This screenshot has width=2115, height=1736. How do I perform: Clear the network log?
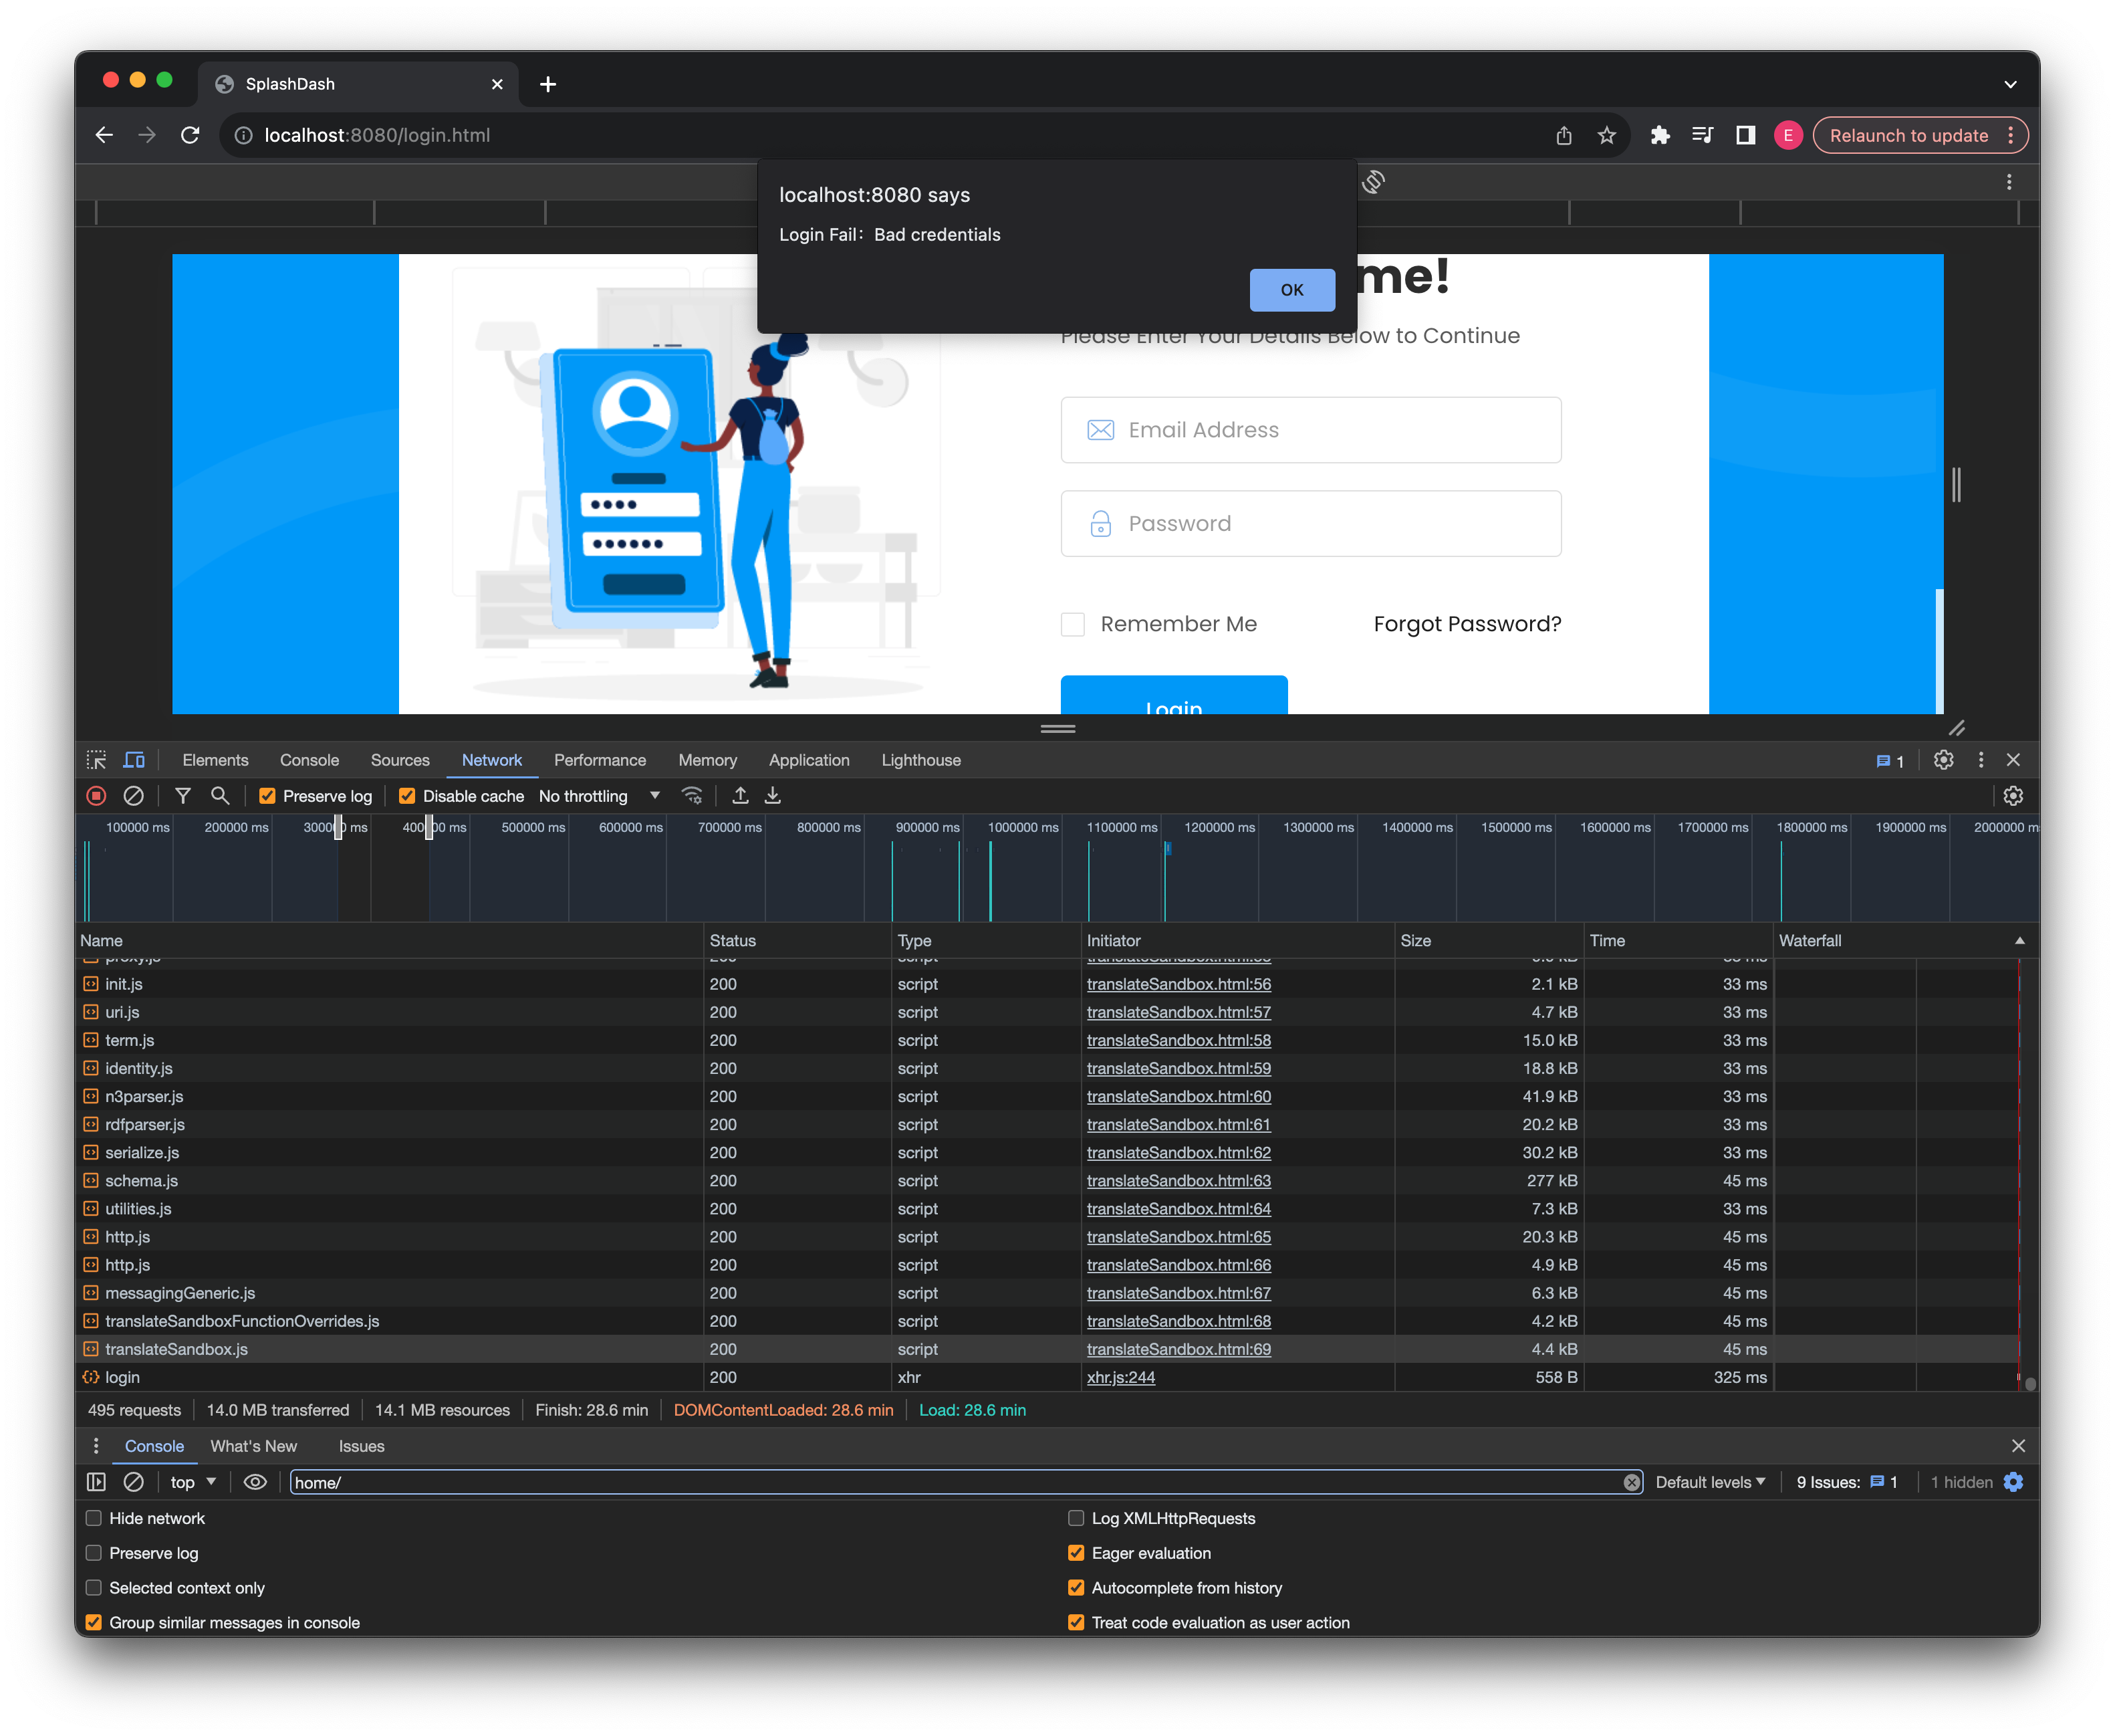tap(133, 796)
